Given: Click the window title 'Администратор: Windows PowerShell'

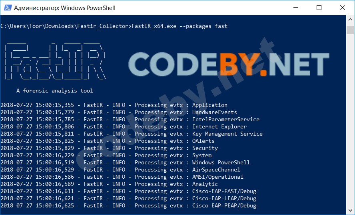Looking at the screenshot, I should (65, 8).
